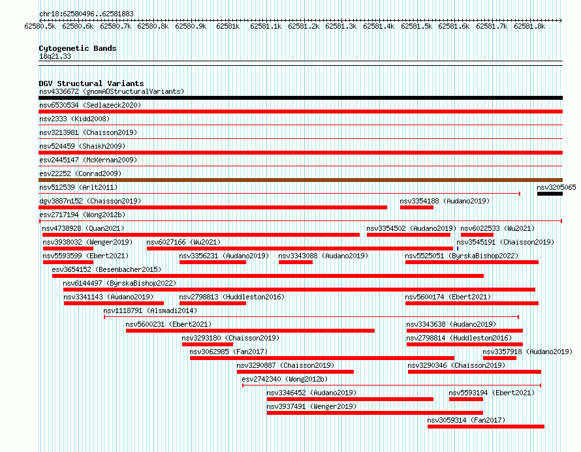
Task: Click the nsv4336672 gnomADStructuralVariants label
Action: tap(112, 91)
